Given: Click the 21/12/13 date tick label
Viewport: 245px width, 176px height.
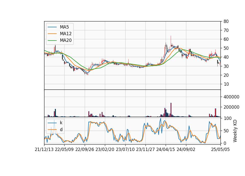Looking at the screenshot, I should 44,150.
